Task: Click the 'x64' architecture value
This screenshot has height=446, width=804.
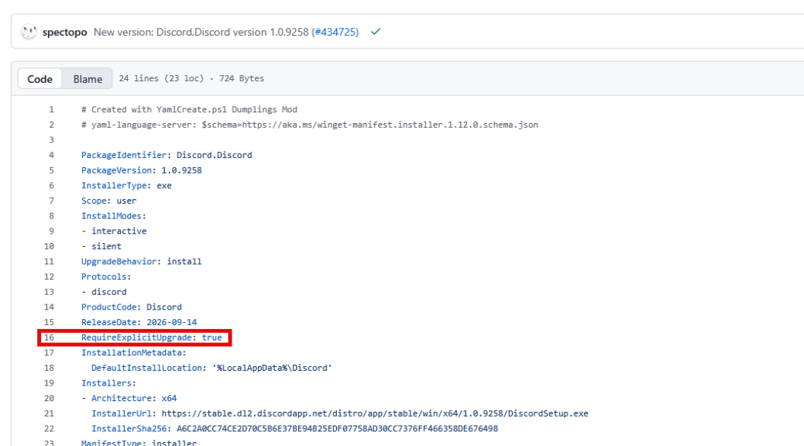Action: (x=169, y=398)
